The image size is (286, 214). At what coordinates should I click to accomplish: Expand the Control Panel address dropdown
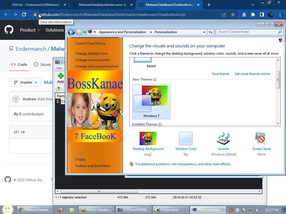pos(204,32)
